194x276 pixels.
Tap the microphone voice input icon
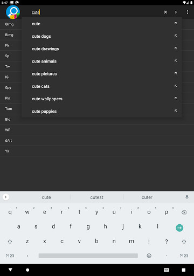(187, 197)
